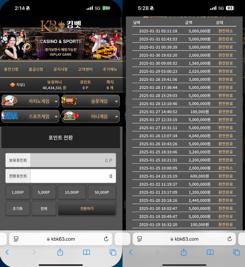Tap the 1,000P amount button

(18, 192)
